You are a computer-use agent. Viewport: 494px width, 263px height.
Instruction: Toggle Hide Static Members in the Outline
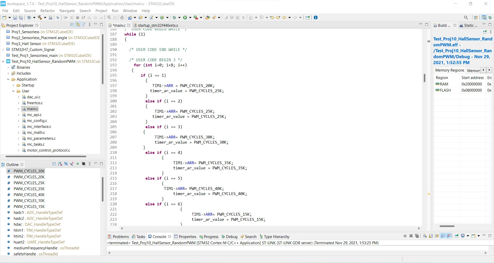pyautogui.click(x=72, y=164)
